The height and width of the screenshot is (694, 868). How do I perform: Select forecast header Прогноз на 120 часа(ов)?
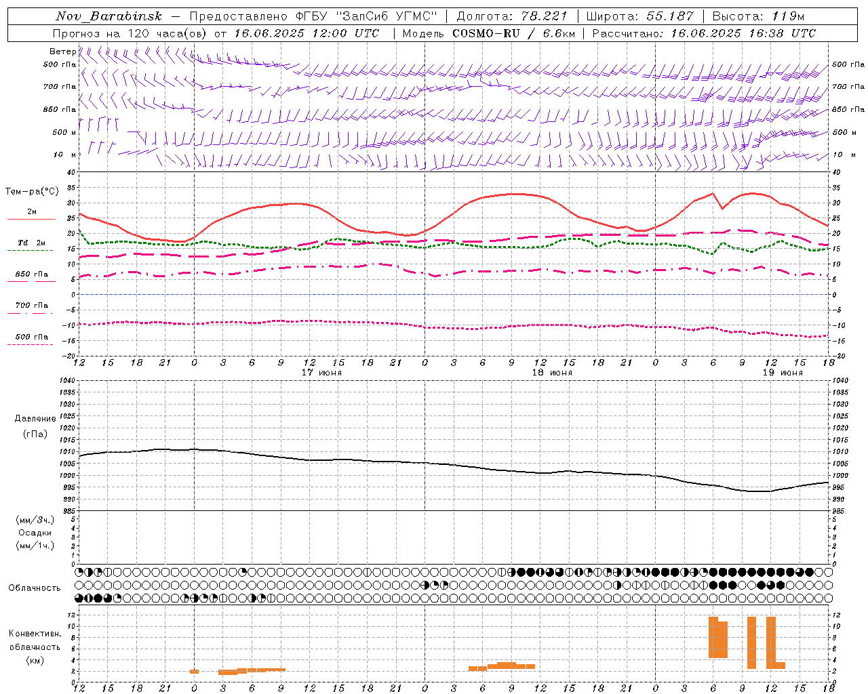pos(131,33)
